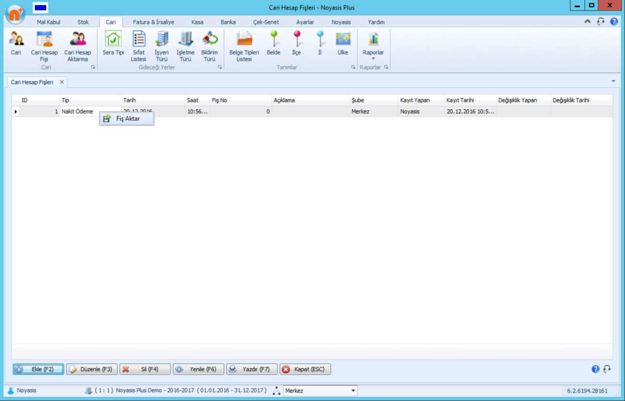Image resolution: width=625 pixels, height=401 pixels.
Task: Click the Ekle (F2) button
Action: click(38, 369)
